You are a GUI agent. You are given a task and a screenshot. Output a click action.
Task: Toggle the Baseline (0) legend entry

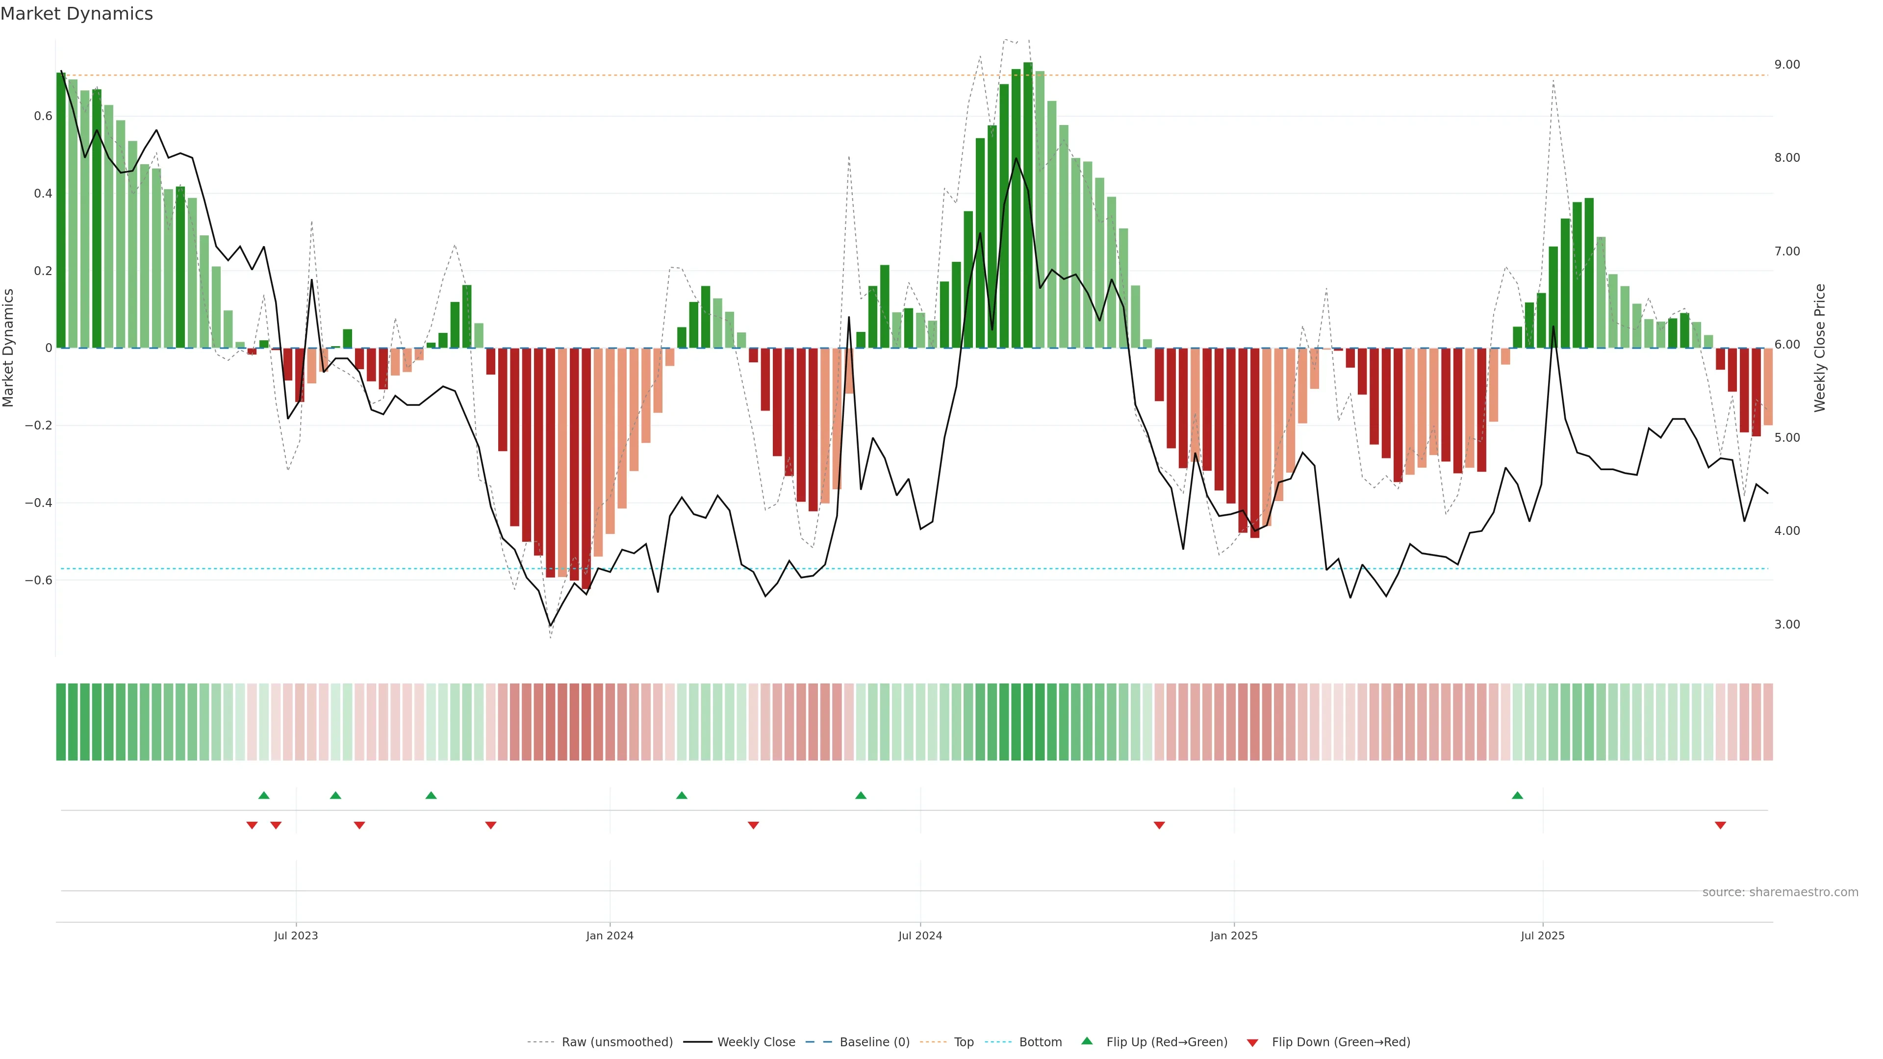click(874, 1042)
